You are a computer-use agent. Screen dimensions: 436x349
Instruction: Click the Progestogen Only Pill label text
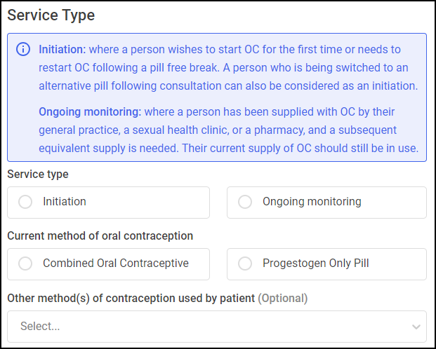[x=316, y=264]
